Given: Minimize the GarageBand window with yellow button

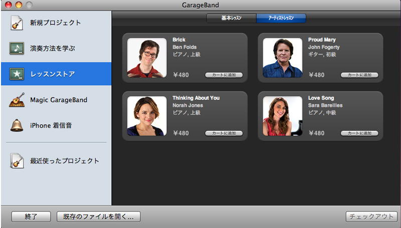Looking at the screenshot, I should point(19,5).
